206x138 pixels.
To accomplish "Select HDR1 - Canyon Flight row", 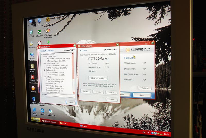I will (x=57, y=66).
